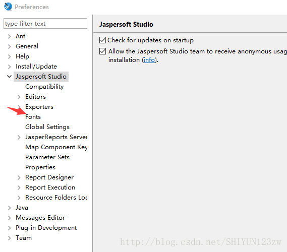Viewport: 287px width, 252px height.
Task: Expand the Resource Folders node chevron
Action: (x=19, y=198)
